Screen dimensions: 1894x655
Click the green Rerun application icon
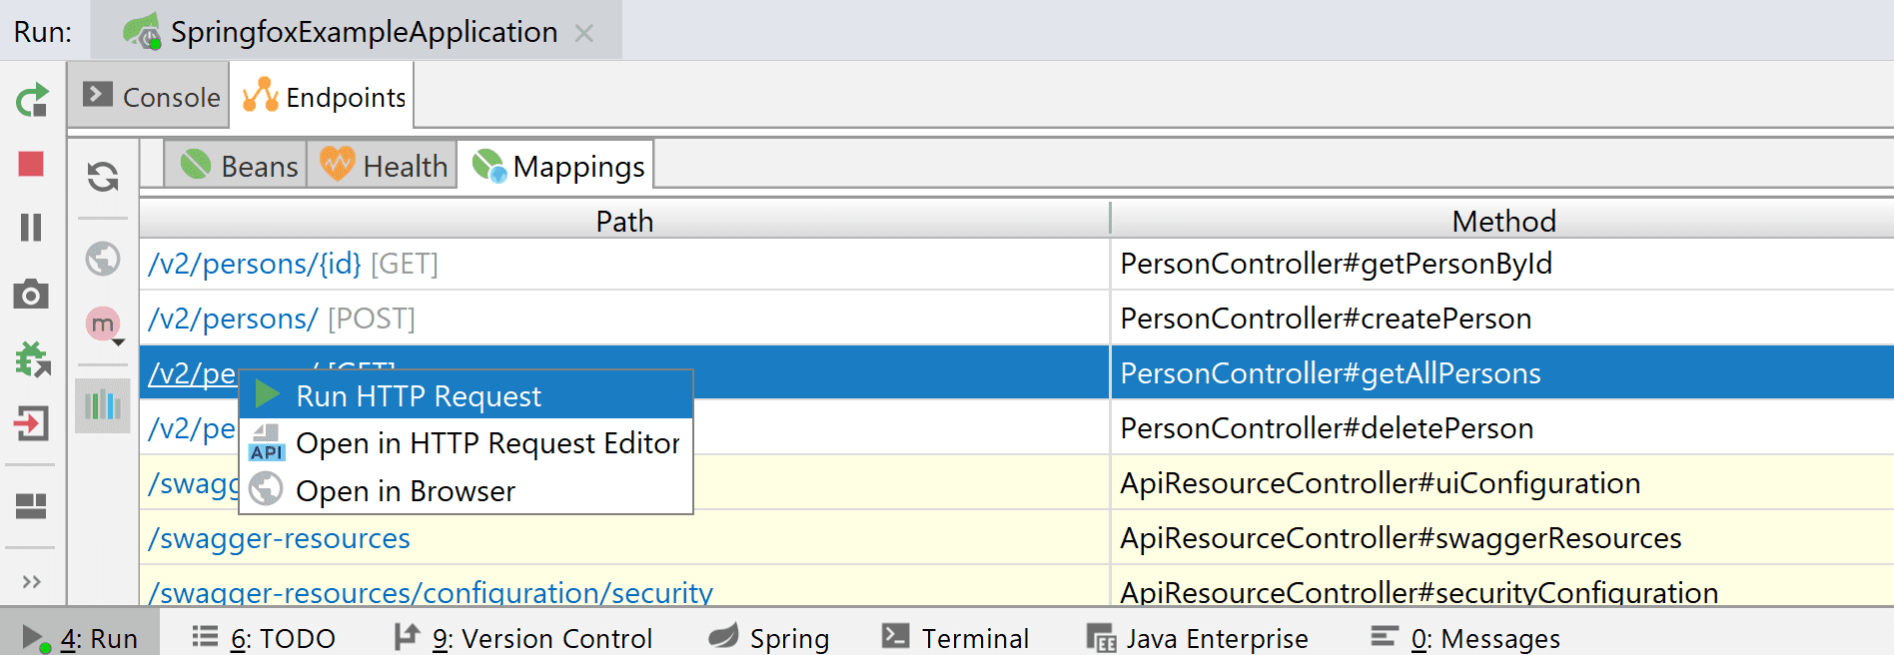point(32,100)
